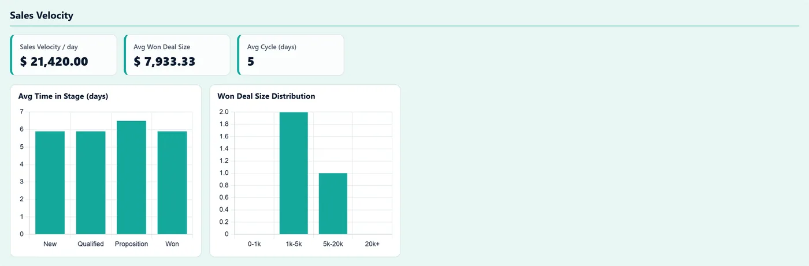
Task: Click the 1k-5k deal size bar
Action: (294, 173)
